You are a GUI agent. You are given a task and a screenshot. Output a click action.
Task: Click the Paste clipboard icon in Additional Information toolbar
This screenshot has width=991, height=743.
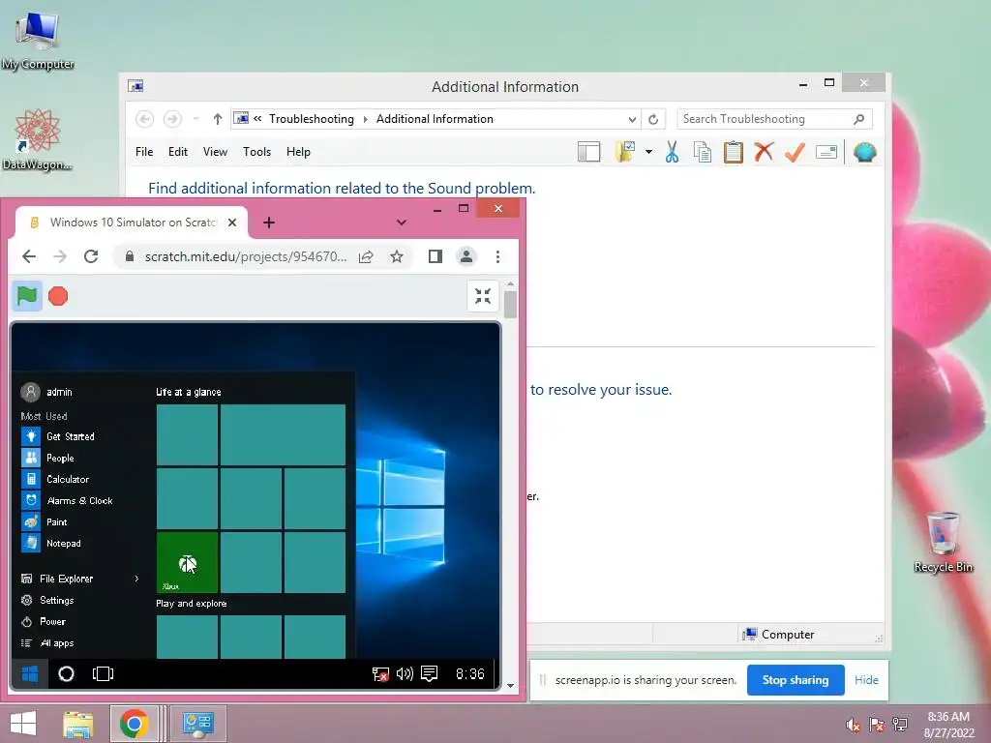tap(734, 152)
